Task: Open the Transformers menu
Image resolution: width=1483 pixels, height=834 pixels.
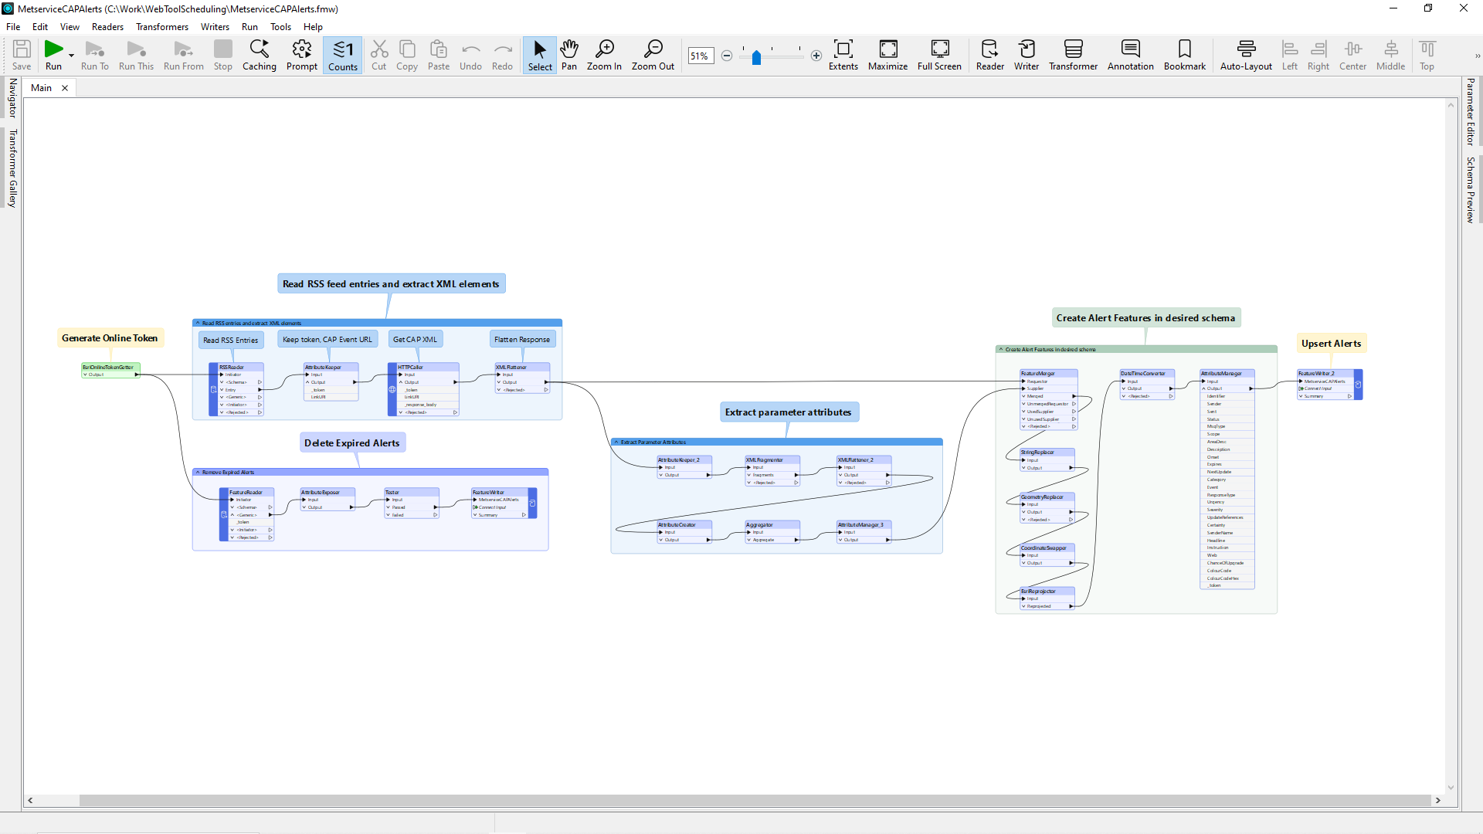Action: [161, 26]
